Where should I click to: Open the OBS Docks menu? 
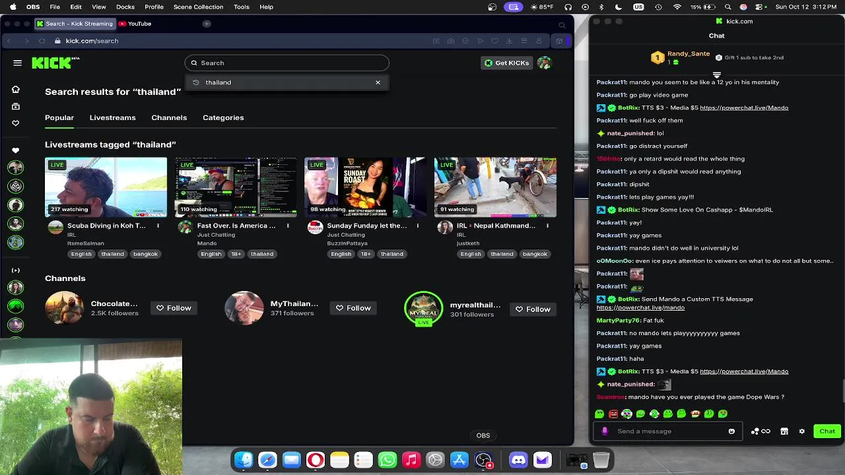[125, 7]
